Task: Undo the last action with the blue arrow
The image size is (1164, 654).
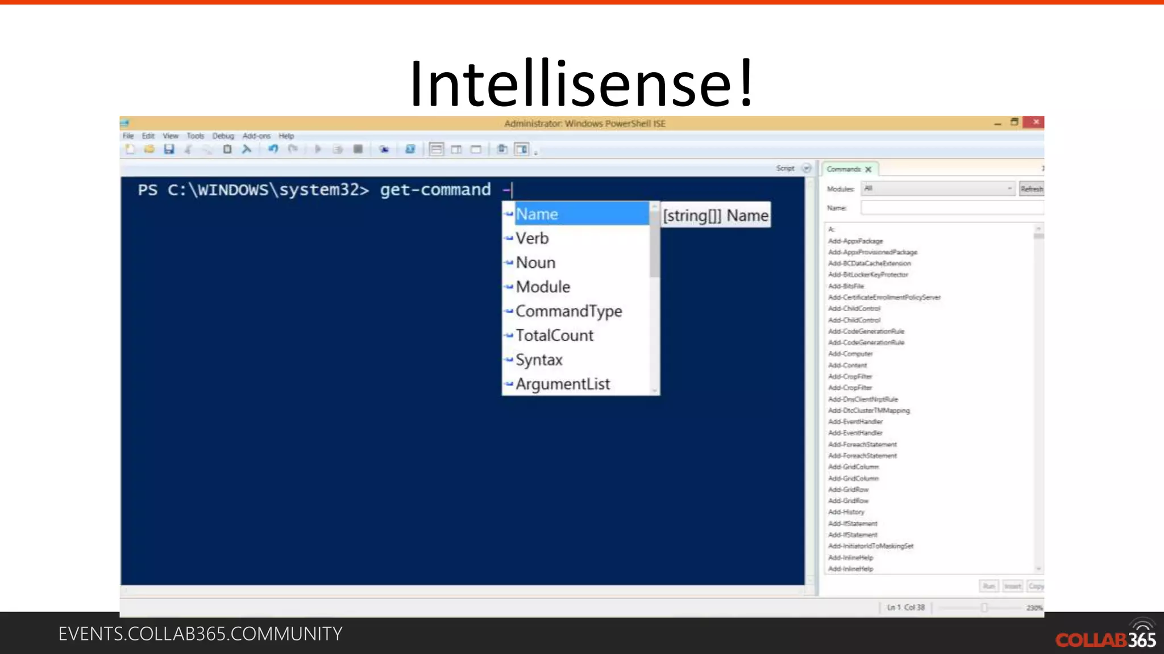Action: [x=273, y=149]
